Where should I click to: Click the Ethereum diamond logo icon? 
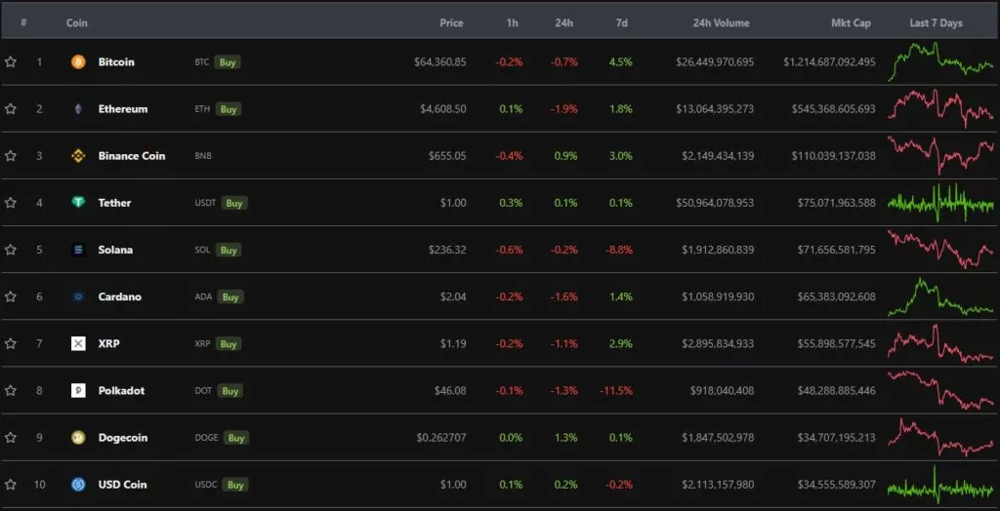click(78, 109)
